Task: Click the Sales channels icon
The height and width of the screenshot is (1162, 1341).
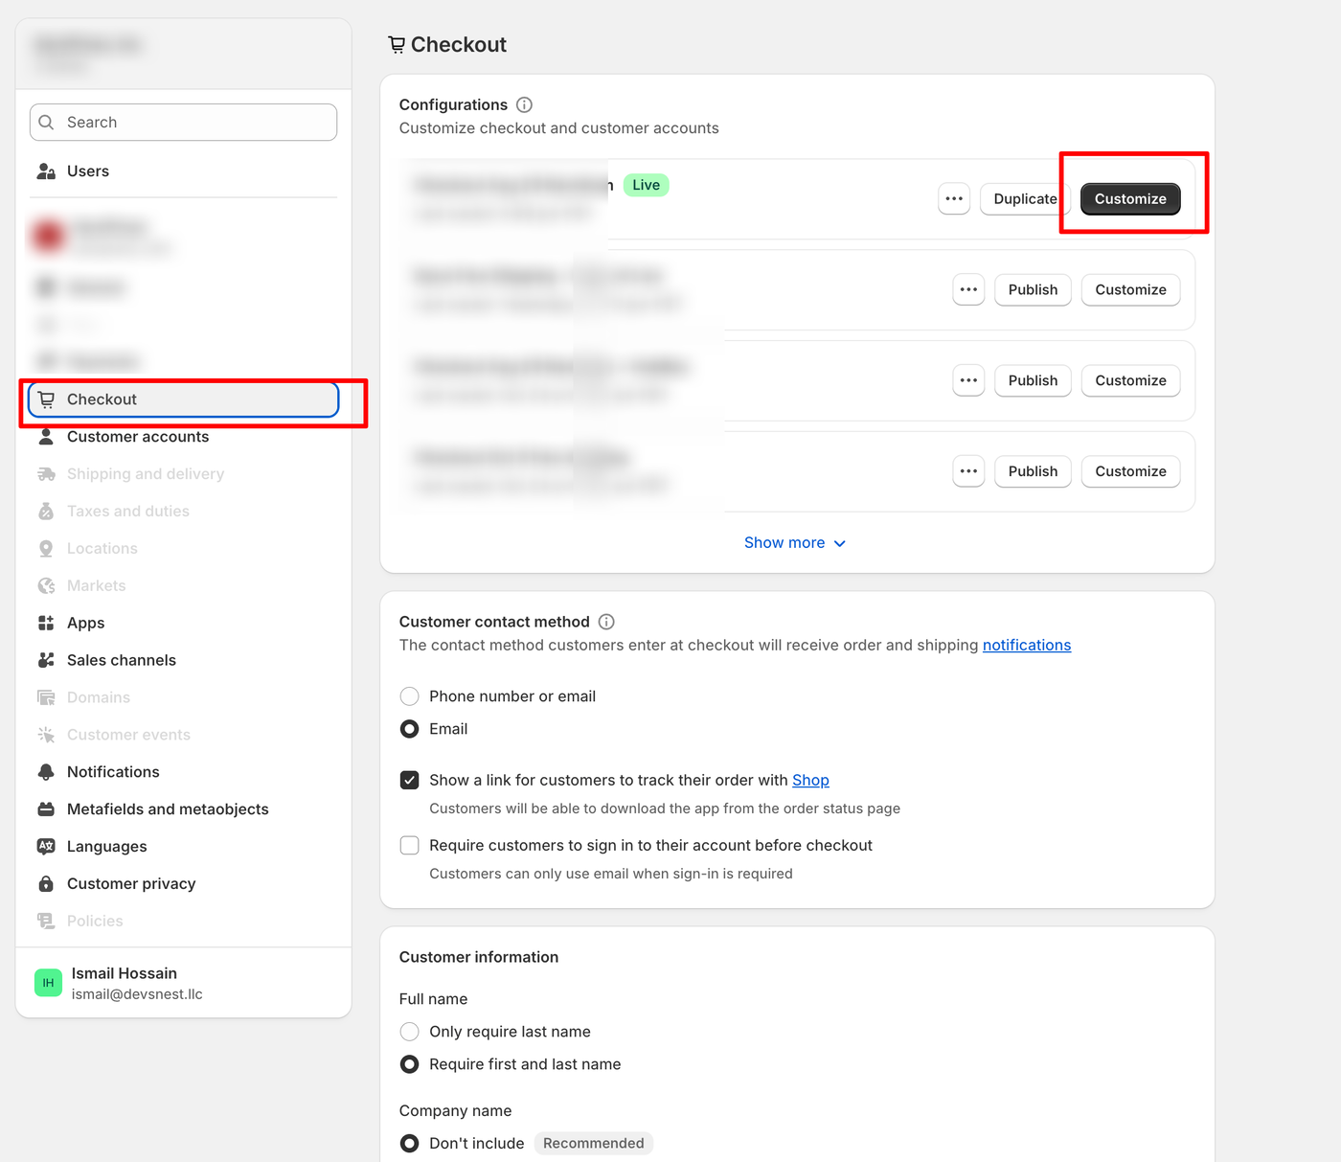Action: click(46, 661)
